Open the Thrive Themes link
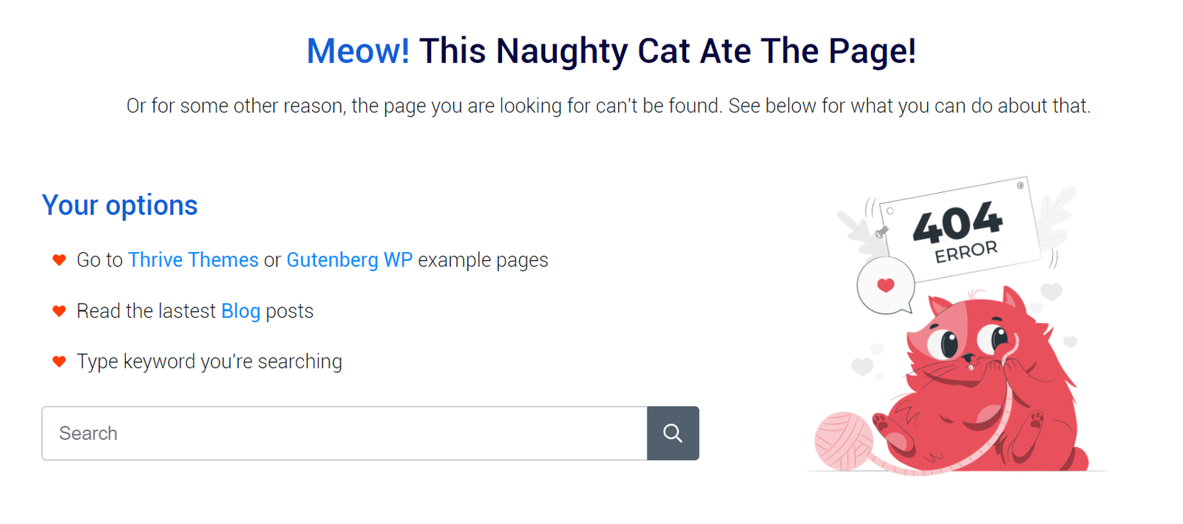The image size is (1183, 524). point(193,260)
